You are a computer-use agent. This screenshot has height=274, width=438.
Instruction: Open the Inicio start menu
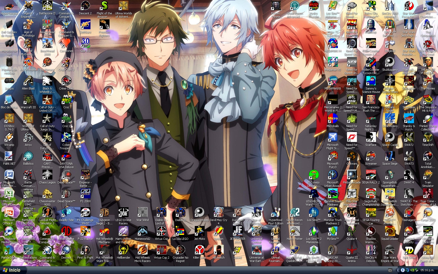coord(12,270)
